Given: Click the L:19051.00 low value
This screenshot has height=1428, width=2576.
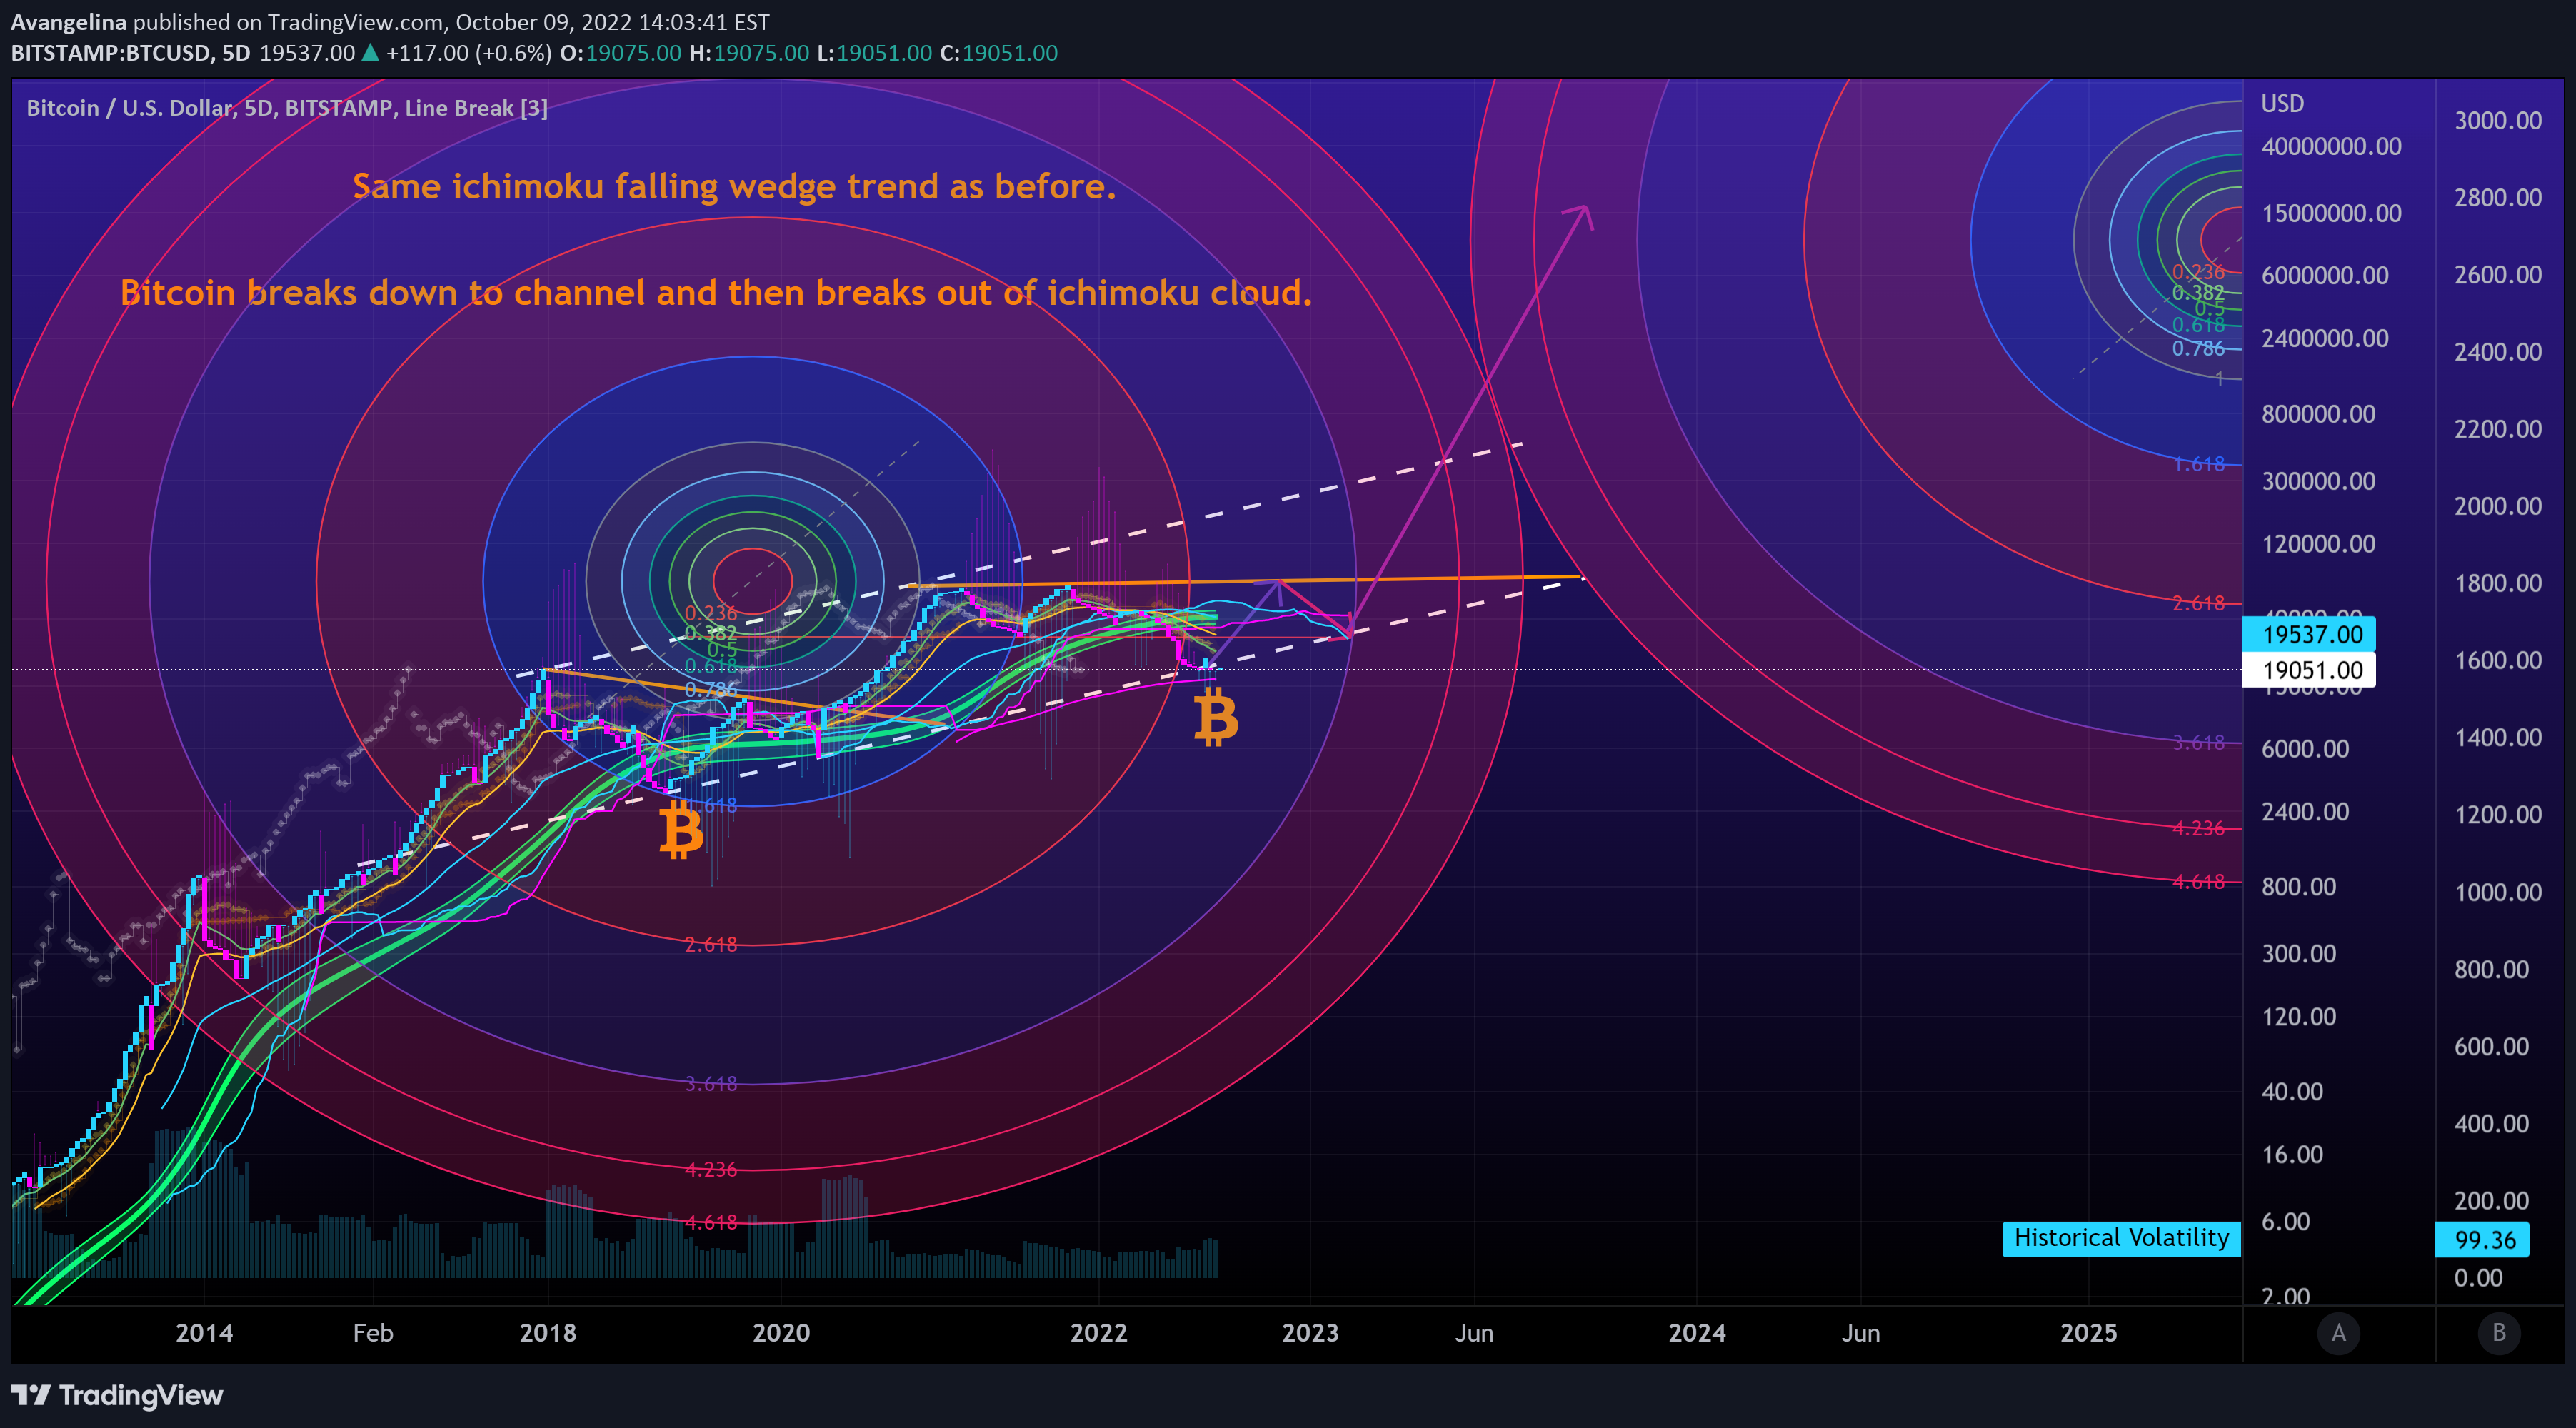Looking at the screenshot, I should pos(874,52).
